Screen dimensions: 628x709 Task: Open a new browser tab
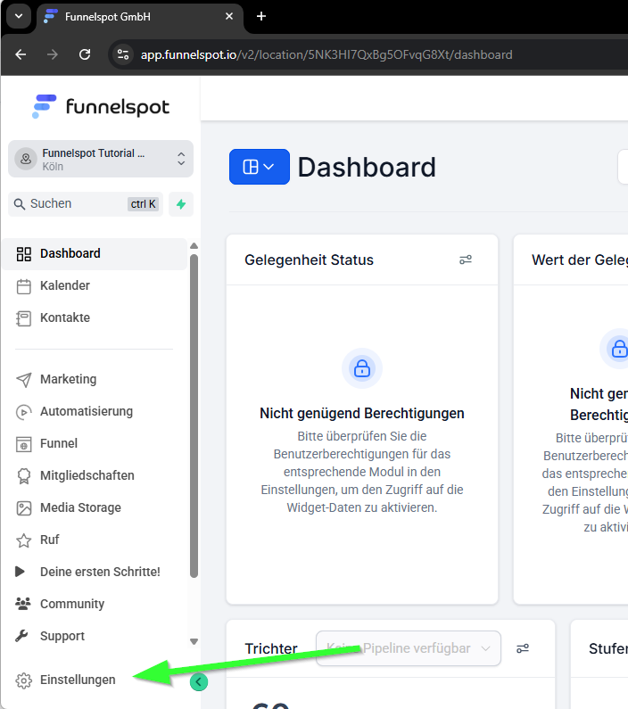[x=261, y=17]
